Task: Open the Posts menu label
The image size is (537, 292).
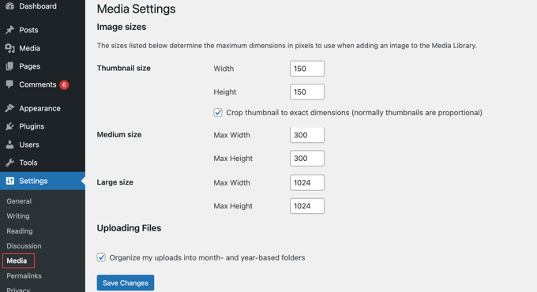Action: (28, 30)
